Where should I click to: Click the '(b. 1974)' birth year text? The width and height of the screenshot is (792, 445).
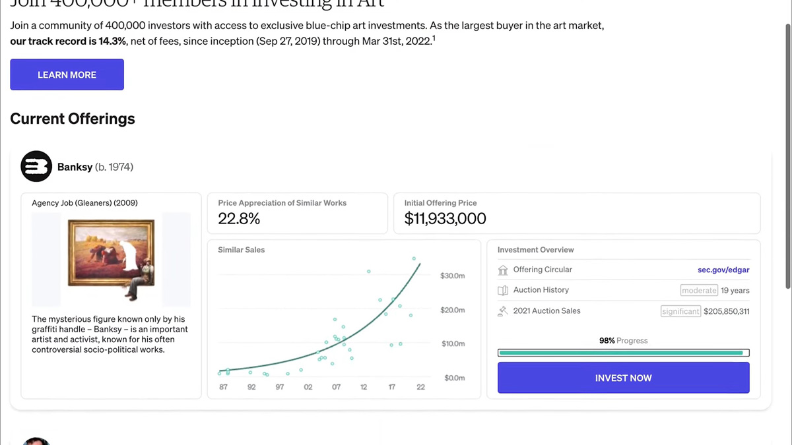[114, 167]
